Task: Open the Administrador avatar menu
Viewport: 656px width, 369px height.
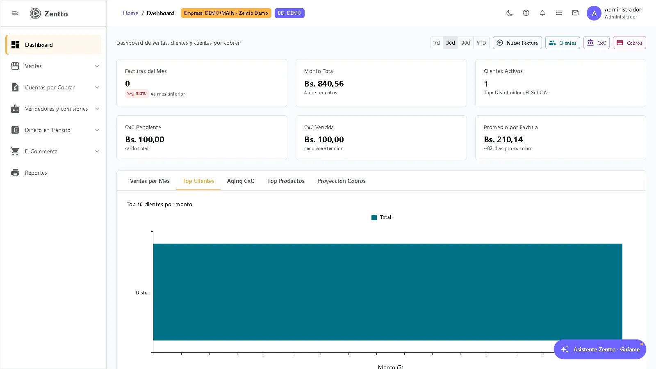Action: coord(594,13)
